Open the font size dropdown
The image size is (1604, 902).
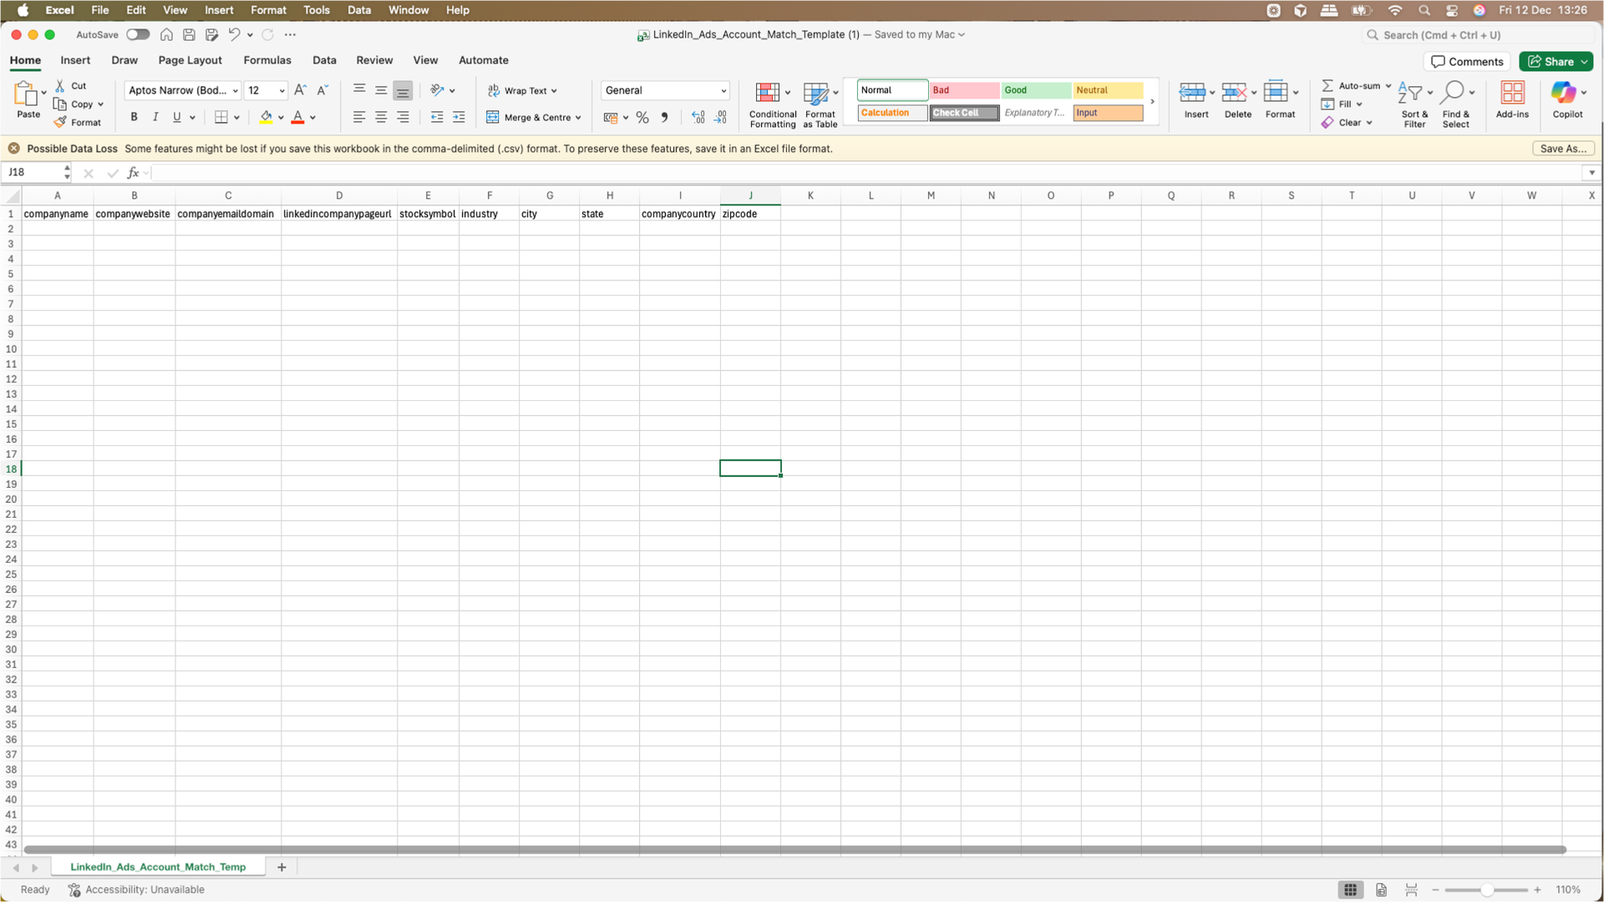click(x=282, y=91)
